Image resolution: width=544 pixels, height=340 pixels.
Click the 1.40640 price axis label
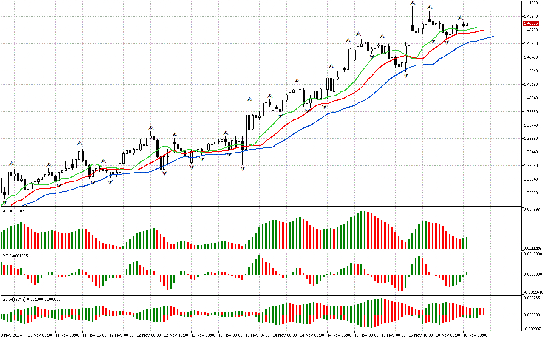(x=531, y=44)
